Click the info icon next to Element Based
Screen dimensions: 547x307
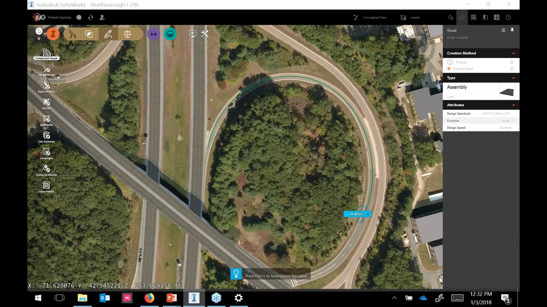(x=512, y=69)
